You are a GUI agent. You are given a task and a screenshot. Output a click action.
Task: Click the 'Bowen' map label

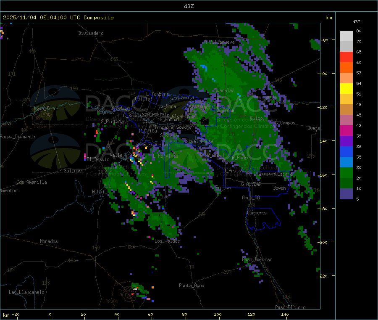pos(280,188)
